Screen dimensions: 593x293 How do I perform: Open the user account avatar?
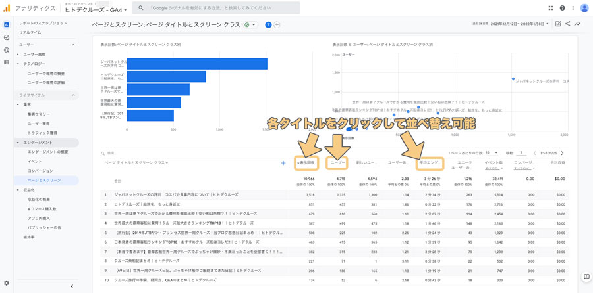pos(584,8)
